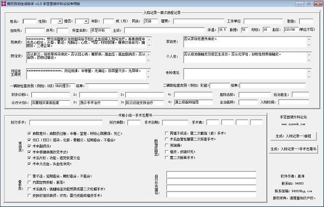Image resolution: width=324 pixels, height=207 pixels.
Task: Click the 民族 field containing 汉族
Action: tap(151, 21)
